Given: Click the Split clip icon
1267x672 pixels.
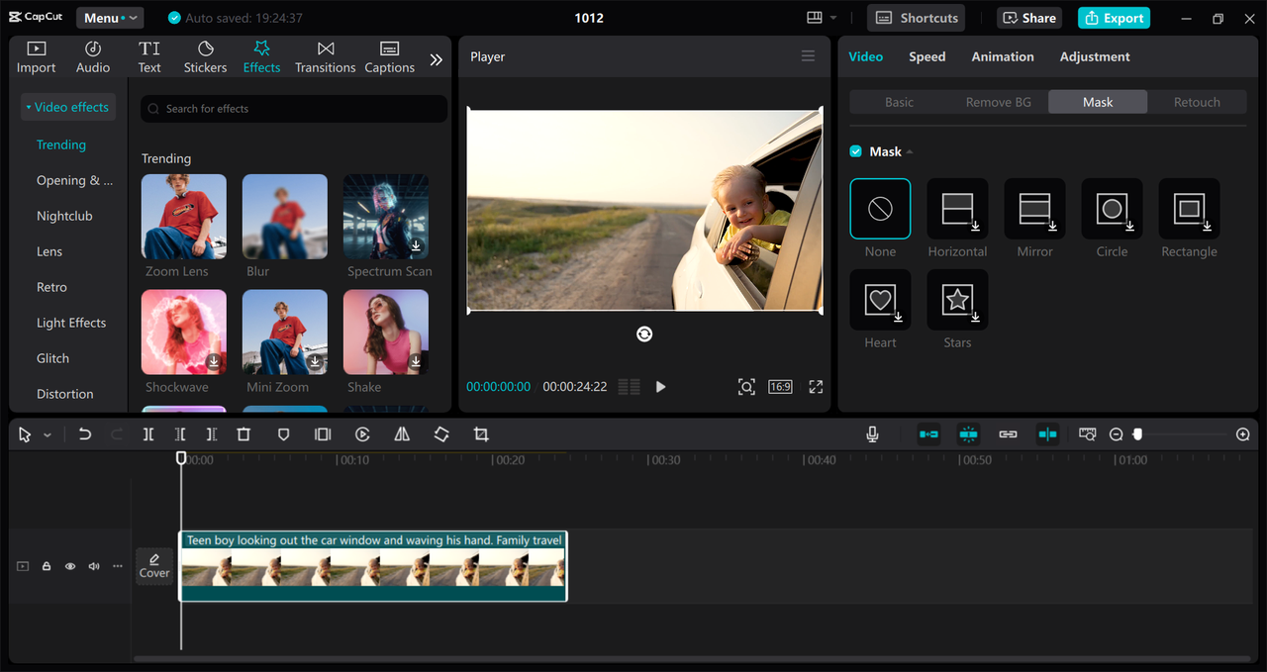Looking at the screenshot, I should tap(148, 434).
